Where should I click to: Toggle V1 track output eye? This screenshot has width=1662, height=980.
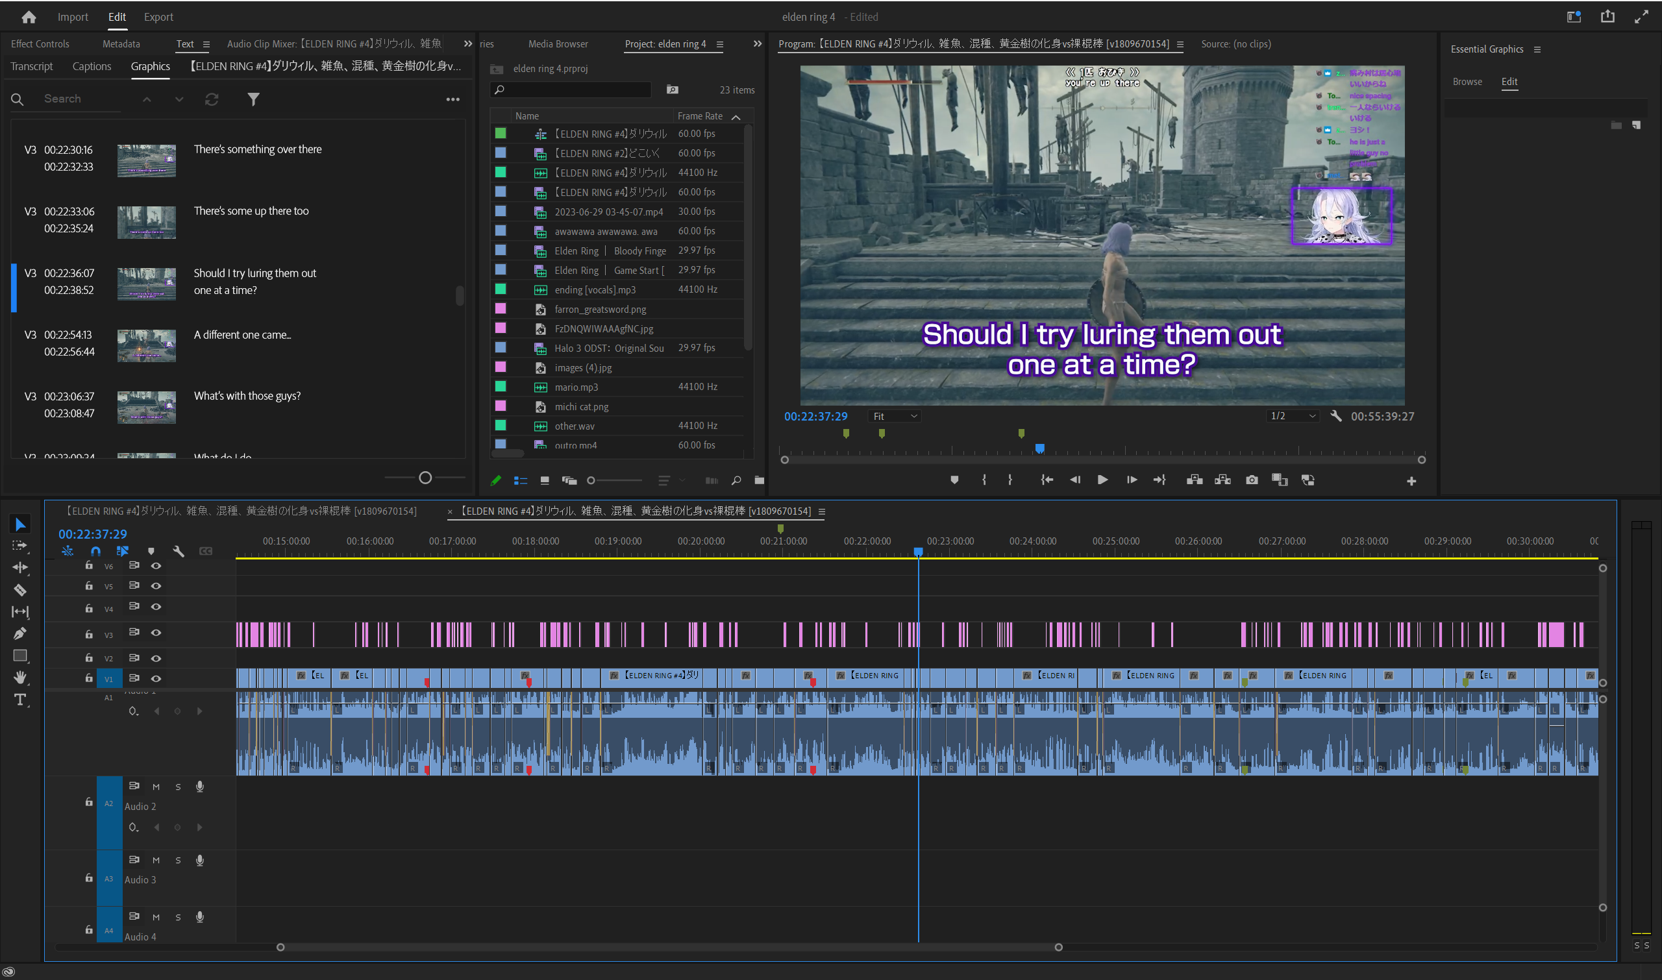[x=156, y=679]
